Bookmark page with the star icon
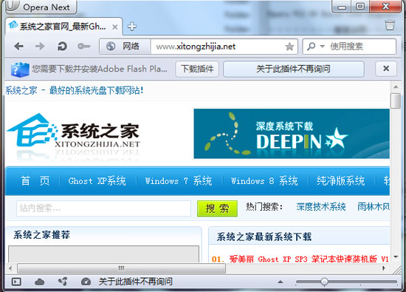 pos(289,47)
